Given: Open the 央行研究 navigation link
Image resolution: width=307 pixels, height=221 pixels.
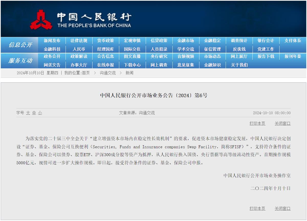Looking at the screenshot, I should click(x=159, y=57).
